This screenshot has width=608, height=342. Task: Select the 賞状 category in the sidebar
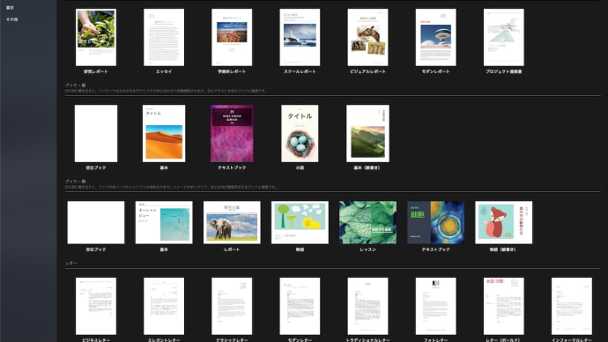pyautogui.click(x=10, y=8)
